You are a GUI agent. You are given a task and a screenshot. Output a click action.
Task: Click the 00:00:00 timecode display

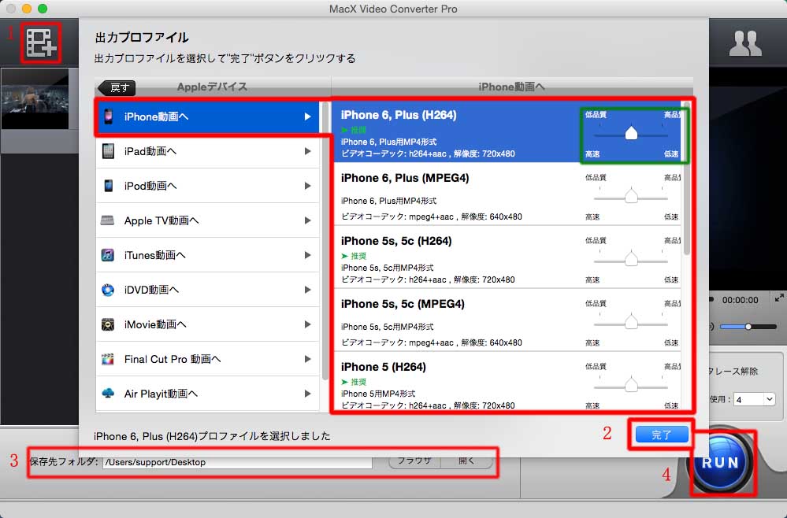pyautogui.click(x=740, y=300)
